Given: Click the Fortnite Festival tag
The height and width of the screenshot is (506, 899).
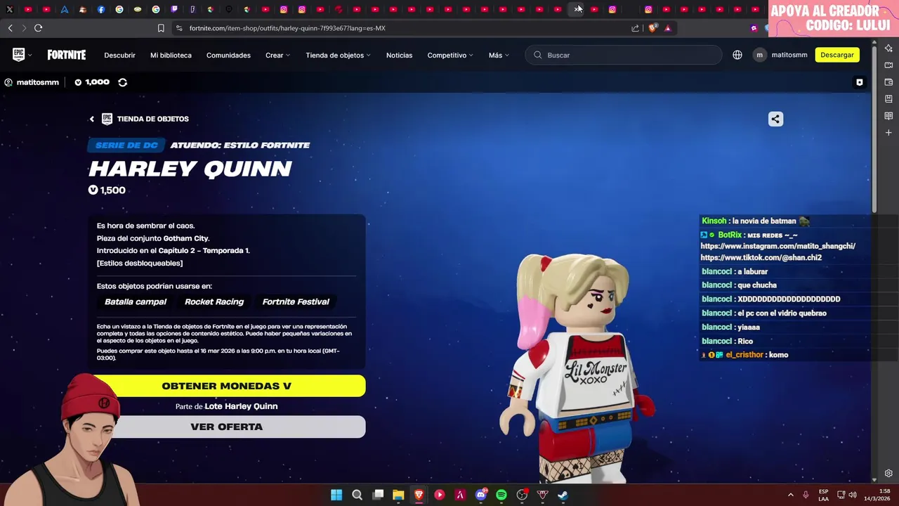Looking at the screenshot, I should [296, 301].
